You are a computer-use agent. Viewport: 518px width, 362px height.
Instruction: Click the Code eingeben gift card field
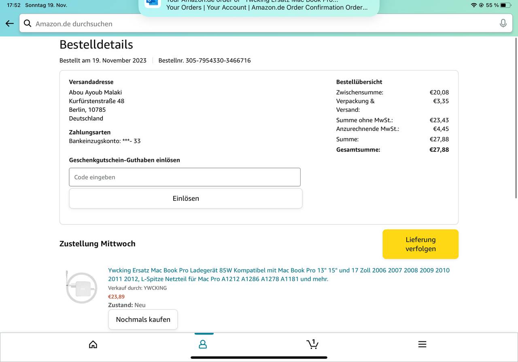[x=185, y=177]
